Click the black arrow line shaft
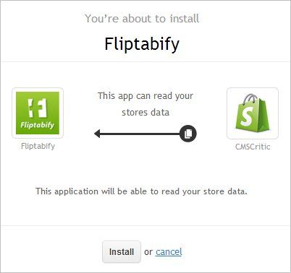The width and height of the screenshot is (291, 273). point(140,134)
